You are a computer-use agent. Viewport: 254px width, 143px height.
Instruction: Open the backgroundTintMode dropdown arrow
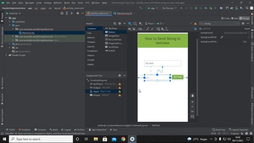click(245, 42)
